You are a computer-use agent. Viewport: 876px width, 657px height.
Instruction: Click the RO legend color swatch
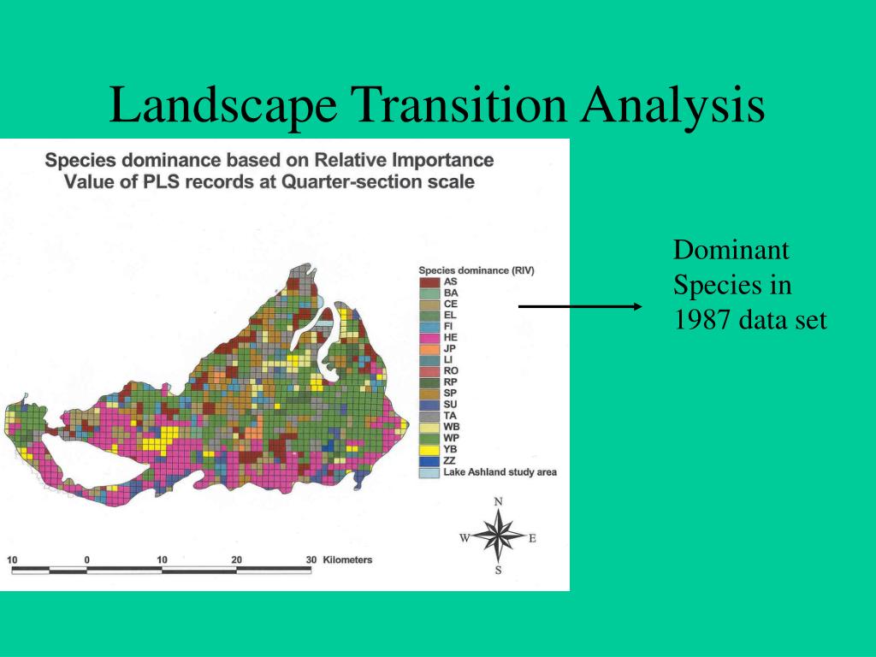429,371
